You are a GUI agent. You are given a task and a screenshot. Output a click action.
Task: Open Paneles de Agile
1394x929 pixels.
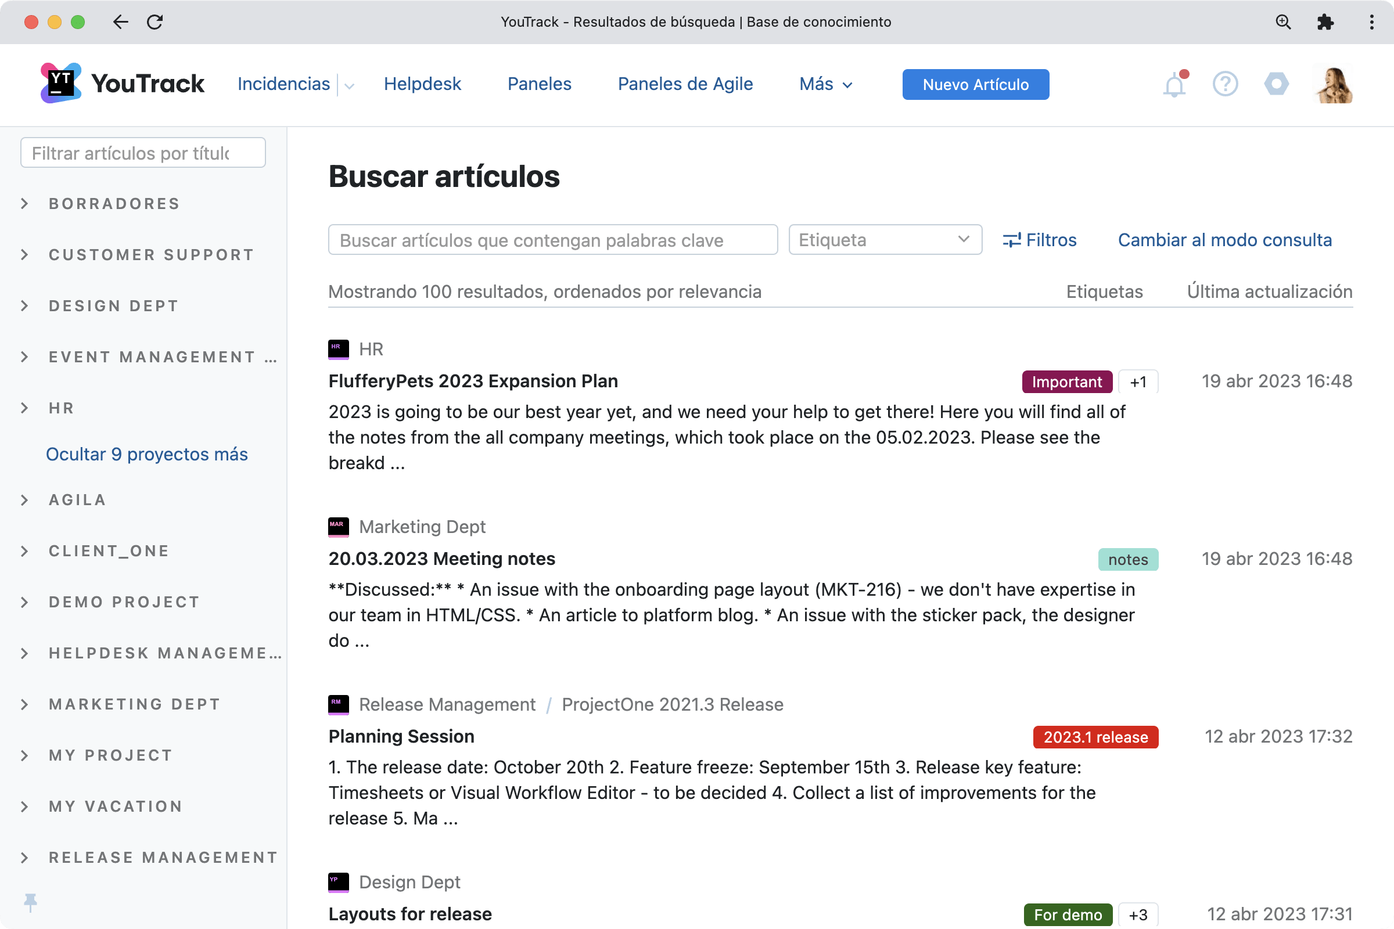pos(685,84)
